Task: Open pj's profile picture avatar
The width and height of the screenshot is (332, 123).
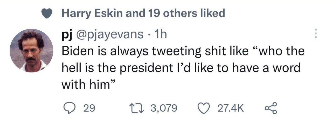Action: (x=32, y=50)
